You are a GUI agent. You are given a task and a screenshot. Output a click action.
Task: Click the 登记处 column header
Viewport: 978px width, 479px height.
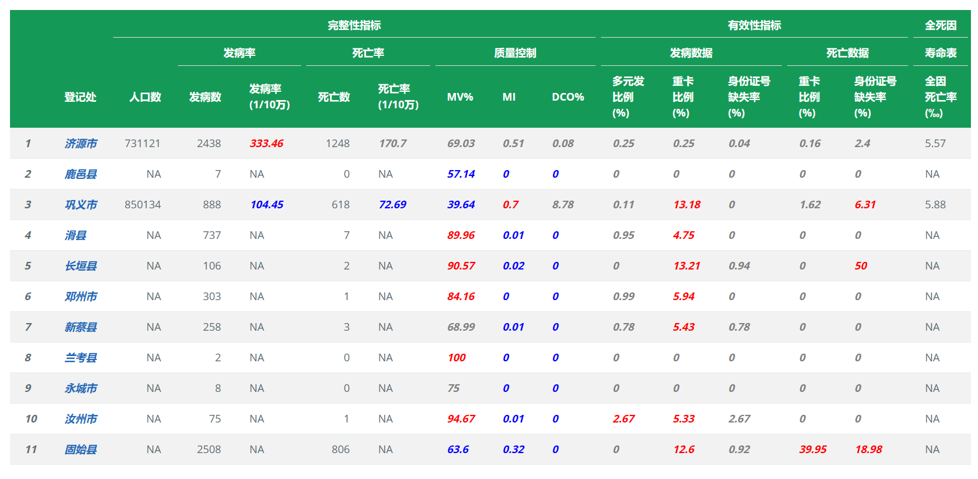(x=80, y=97)
